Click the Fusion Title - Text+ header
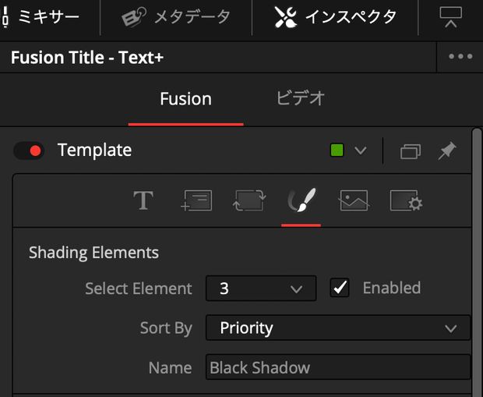This screenshot has height=397, width=483. pyautogui.click(x=87, y=58)
